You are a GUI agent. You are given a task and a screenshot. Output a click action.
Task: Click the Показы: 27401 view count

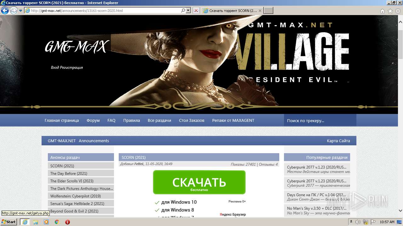tap(243, 164)
